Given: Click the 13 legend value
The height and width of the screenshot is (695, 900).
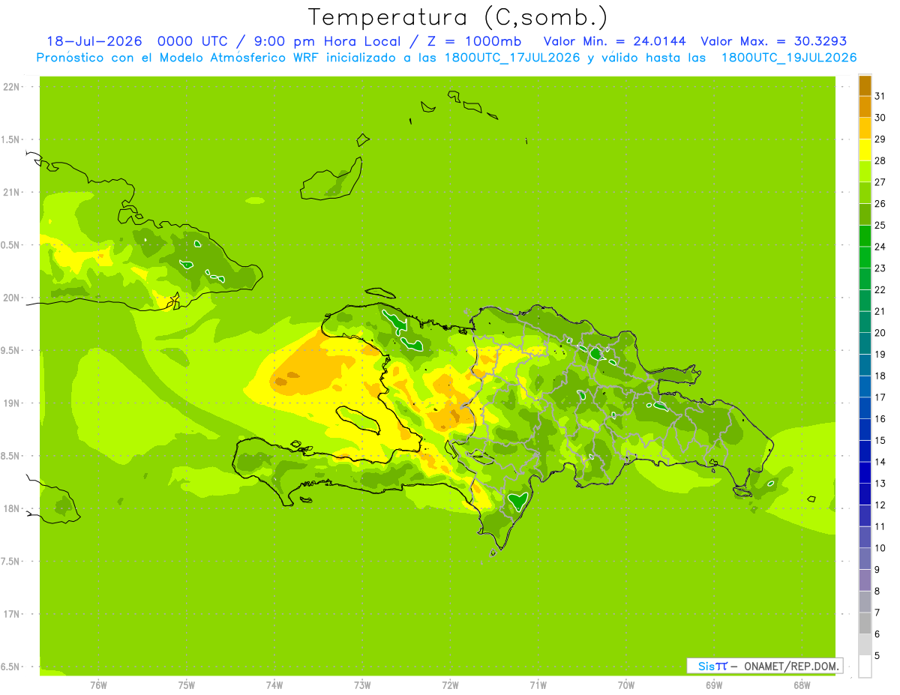Looking at the screenshot, I should (880, 484).
